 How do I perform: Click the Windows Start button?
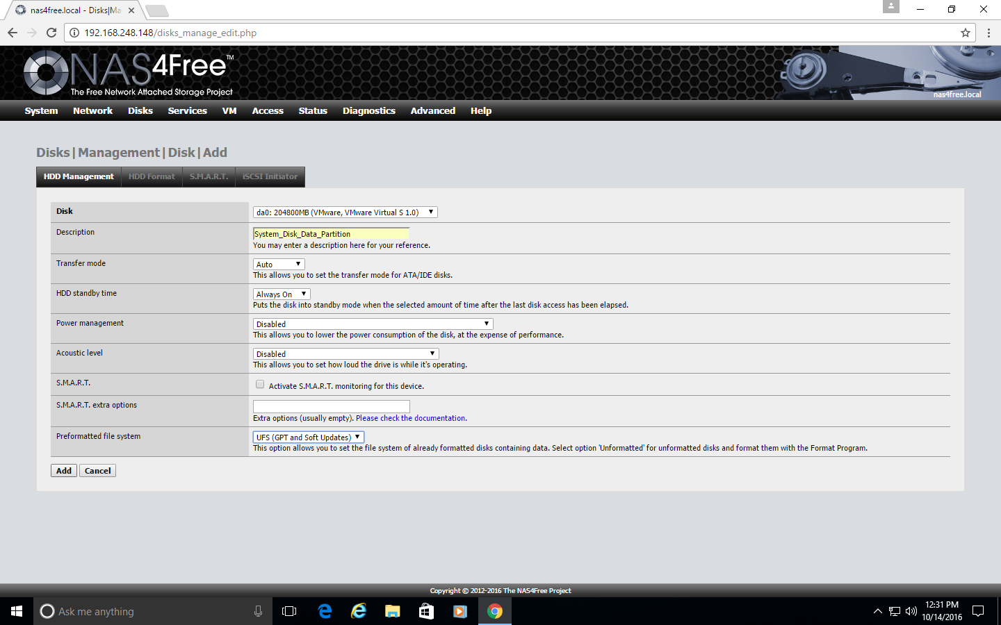tap(17, 611)
